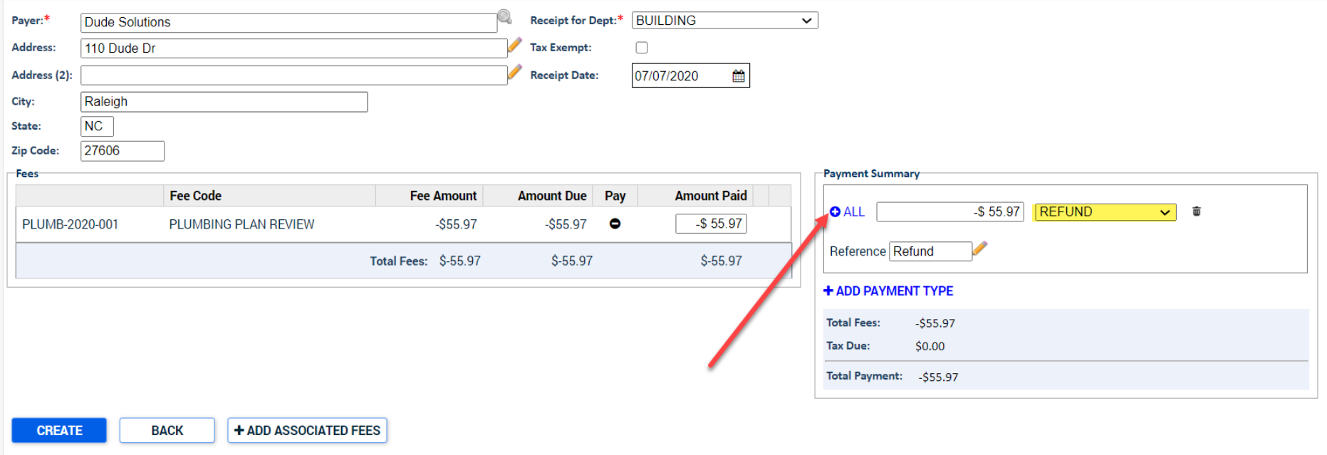The width and height of the screenshot is (1327, 455).
Task: Click BACK button
Action: 167,431
